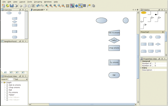Click Palette scrollbar down arrow

tap(166, 55)
